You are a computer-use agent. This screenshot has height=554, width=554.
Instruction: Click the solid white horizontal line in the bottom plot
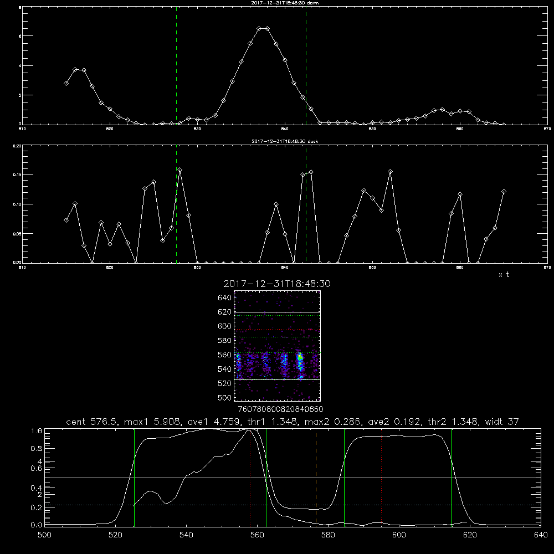[293, 478]
